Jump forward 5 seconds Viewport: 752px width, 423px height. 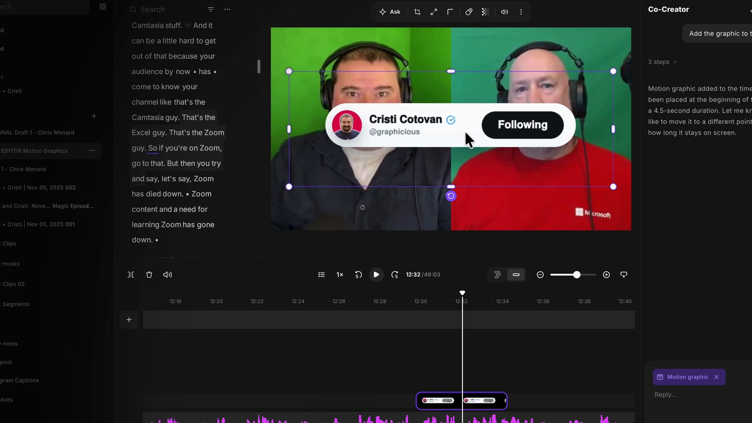pos(394,275)
